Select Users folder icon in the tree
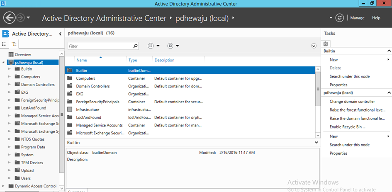 17,178
